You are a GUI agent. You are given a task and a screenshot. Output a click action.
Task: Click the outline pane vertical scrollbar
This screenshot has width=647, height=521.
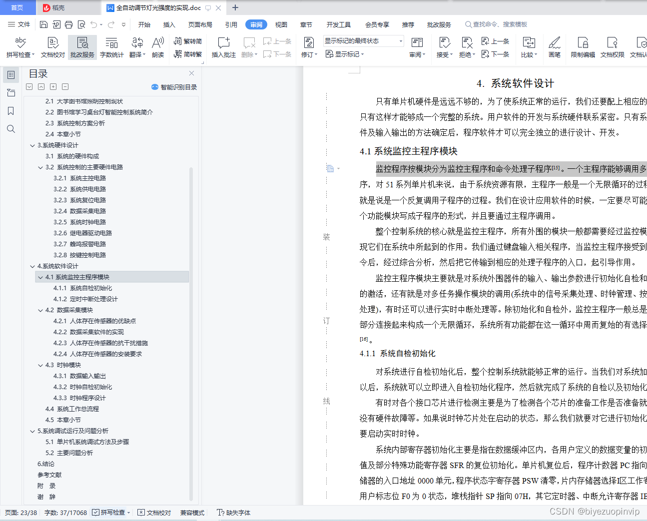(x=191, y=334)
